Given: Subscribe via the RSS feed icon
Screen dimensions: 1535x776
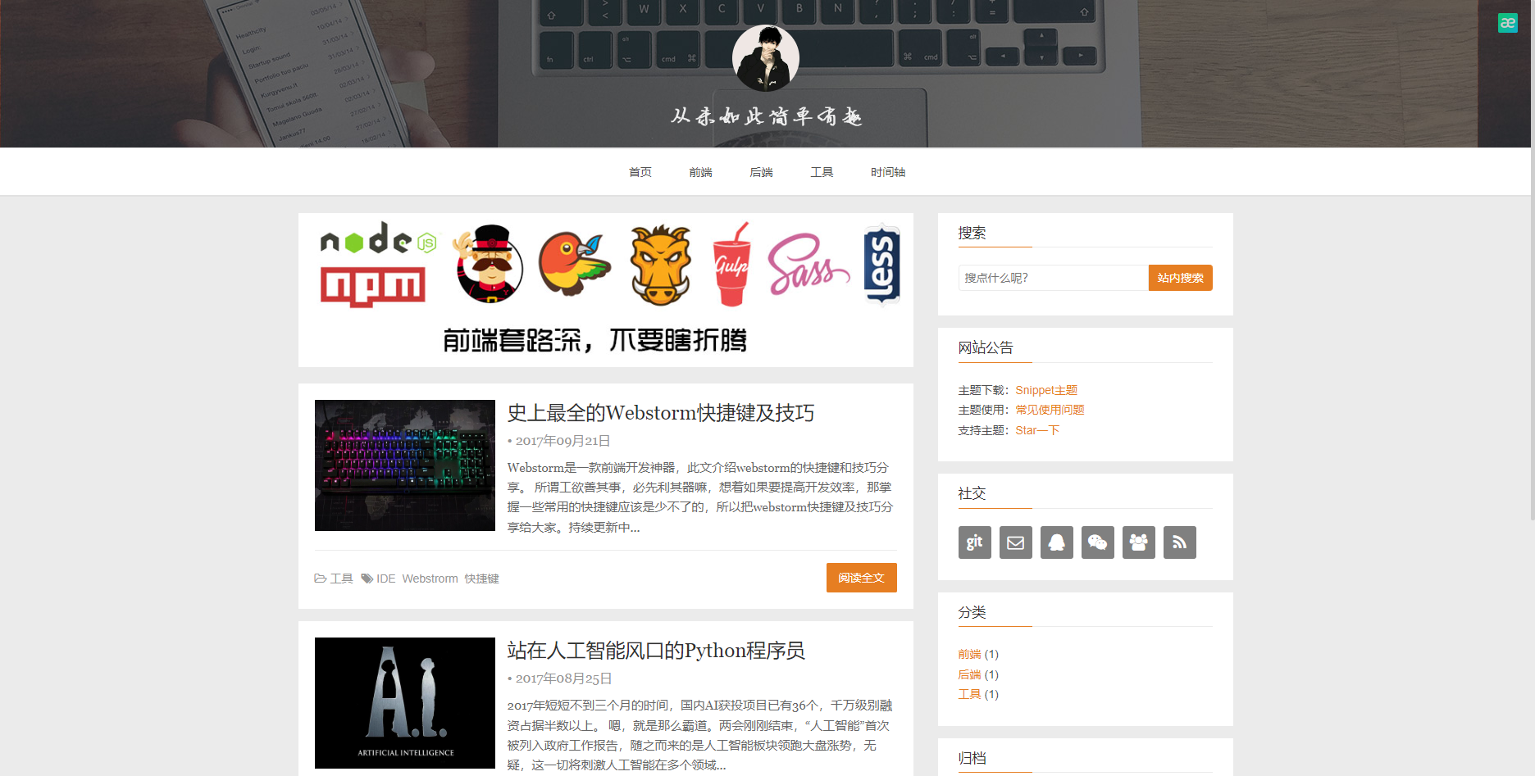Looking at the screenshot, I should [x=1179, y=542].
